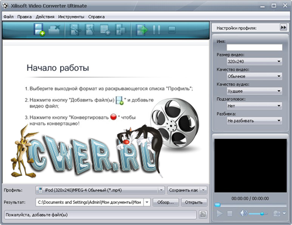
Task: Click the Add Profile toolbar icon
Action: (105, 30)
